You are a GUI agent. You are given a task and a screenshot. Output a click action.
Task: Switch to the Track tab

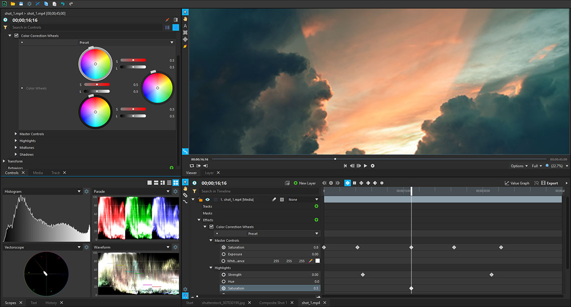pyautogui.click(x=56, y=173)
